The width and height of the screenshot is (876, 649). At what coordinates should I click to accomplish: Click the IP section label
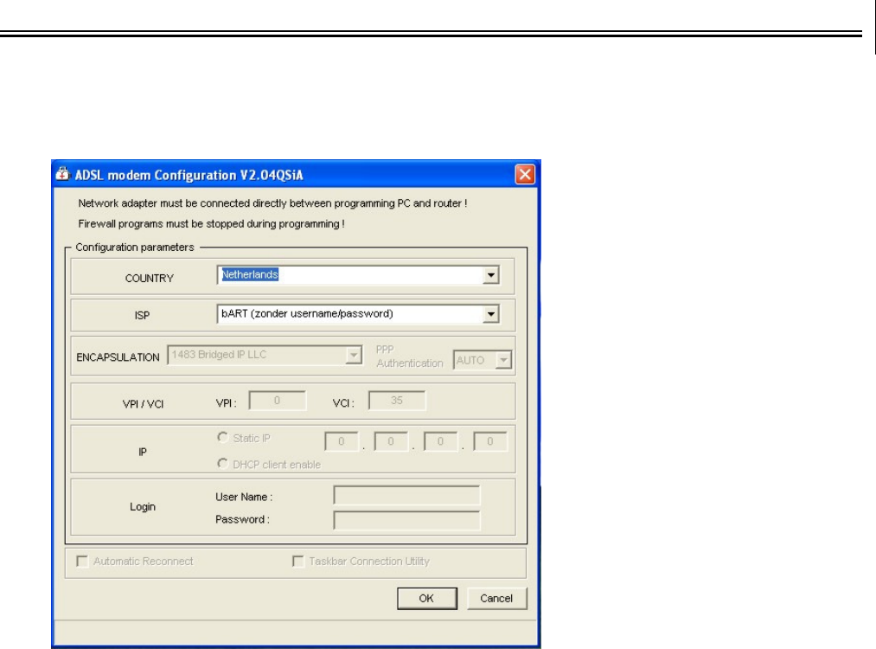point(143,452)
